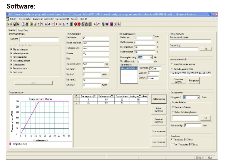Click the letter A annotation toolbar icon

coord(95,24)
